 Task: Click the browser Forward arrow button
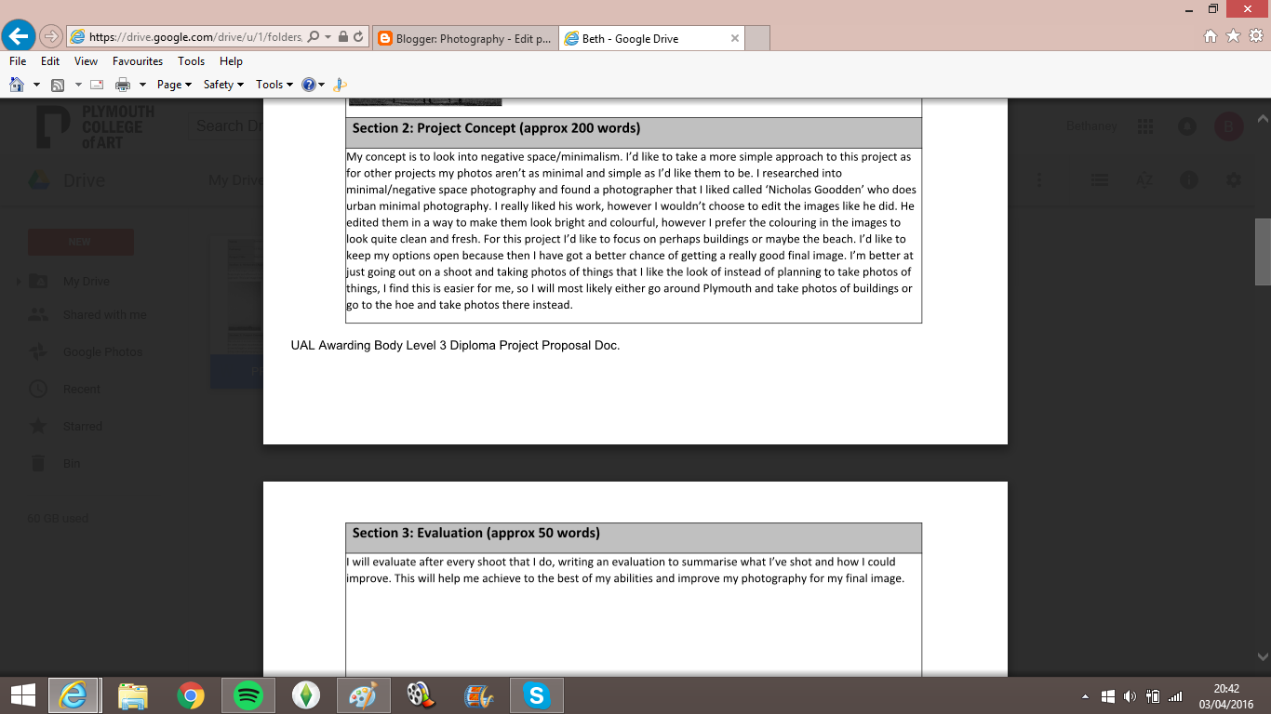[x=51, y=37]
